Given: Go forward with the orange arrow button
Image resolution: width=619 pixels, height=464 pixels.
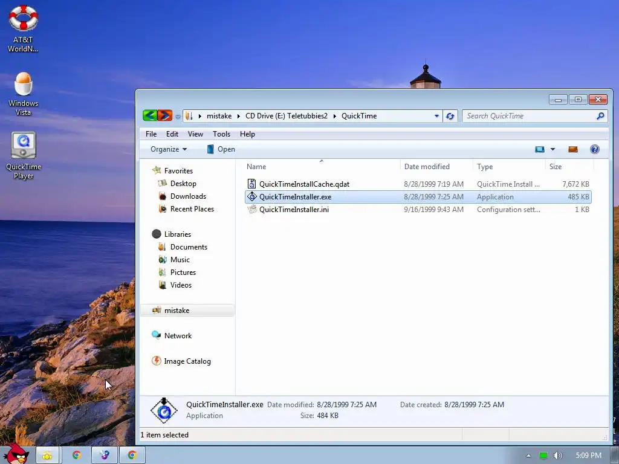Looking at the screenshot, I should pyautogui.click(x=165, y=115).
